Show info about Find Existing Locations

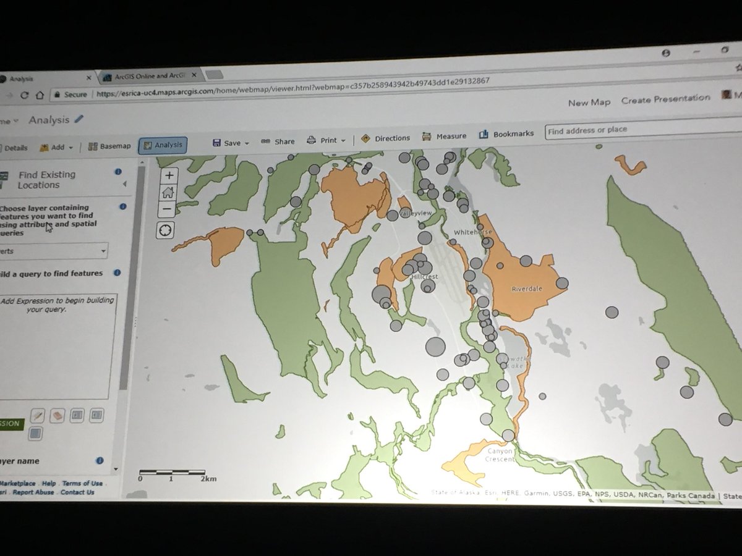(x=118, y=172)
